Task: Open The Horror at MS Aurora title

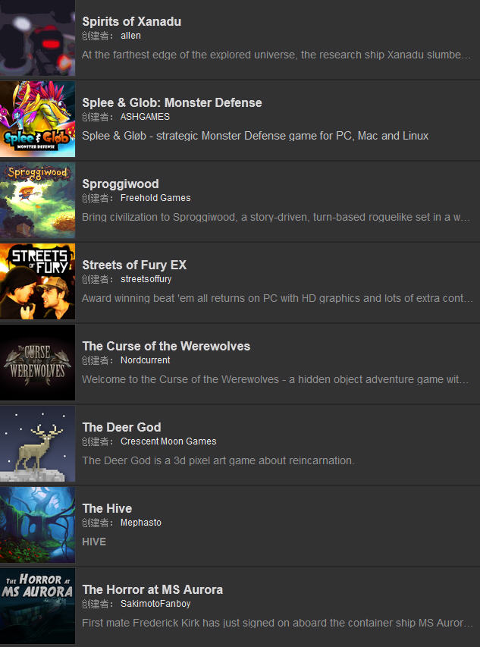Action: [152, 589]
